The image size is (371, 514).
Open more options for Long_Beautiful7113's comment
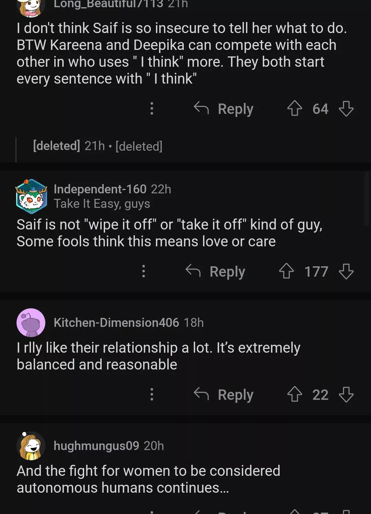152,108
